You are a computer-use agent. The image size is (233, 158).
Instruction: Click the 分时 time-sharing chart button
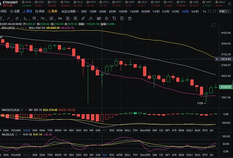click(84, 12)
